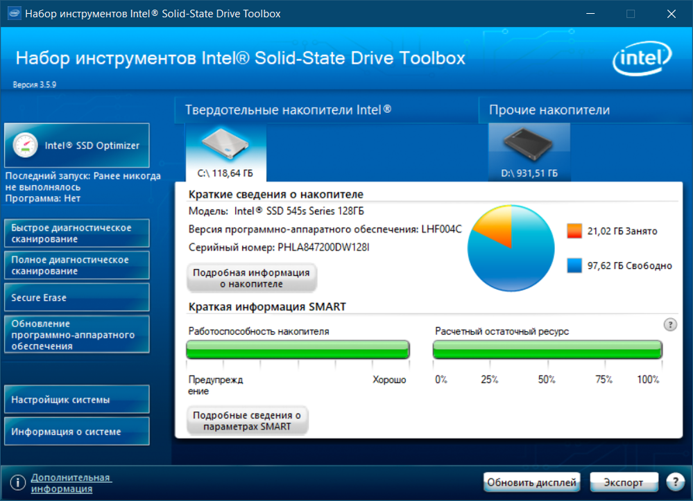Run Быстрое диагностическое сканирование
The width and height of the screenshot is (693, 501).
[x=77, y=234]
